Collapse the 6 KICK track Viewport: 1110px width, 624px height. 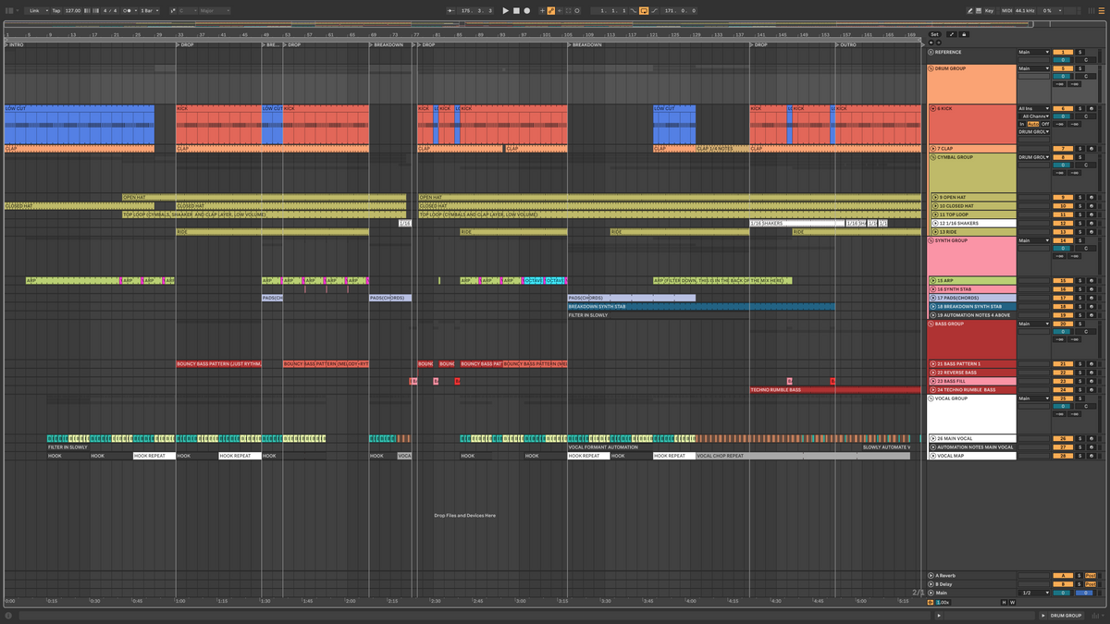(933, 108)
